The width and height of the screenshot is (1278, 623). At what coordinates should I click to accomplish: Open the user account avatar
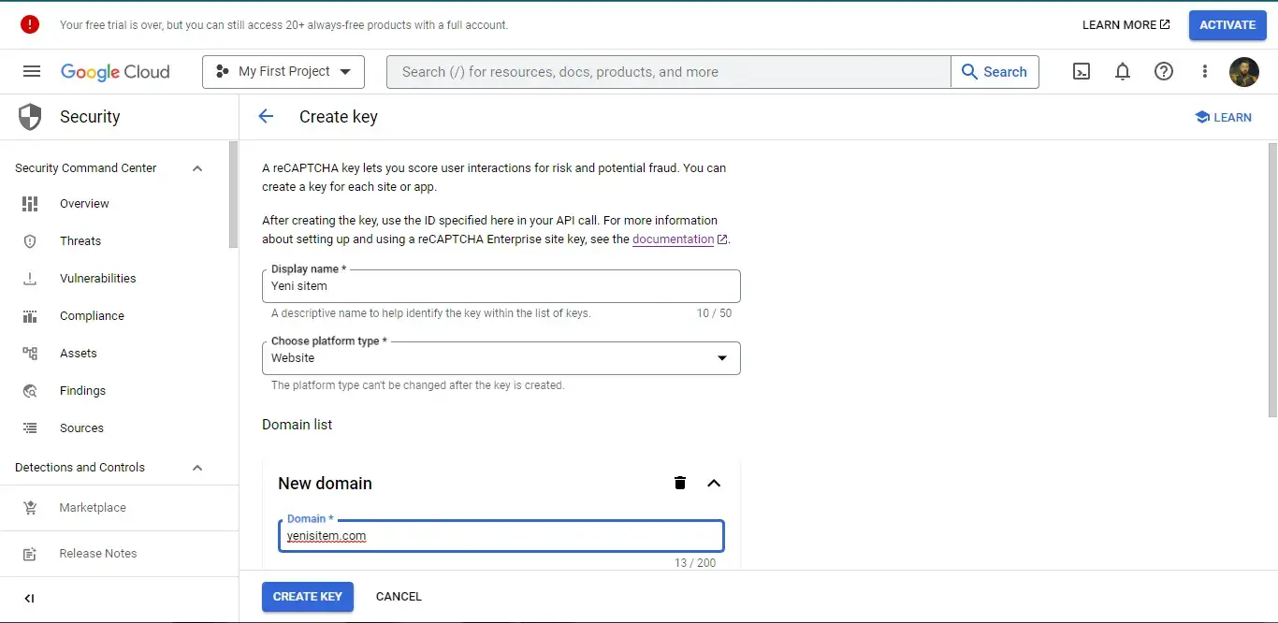[1244, 72]
